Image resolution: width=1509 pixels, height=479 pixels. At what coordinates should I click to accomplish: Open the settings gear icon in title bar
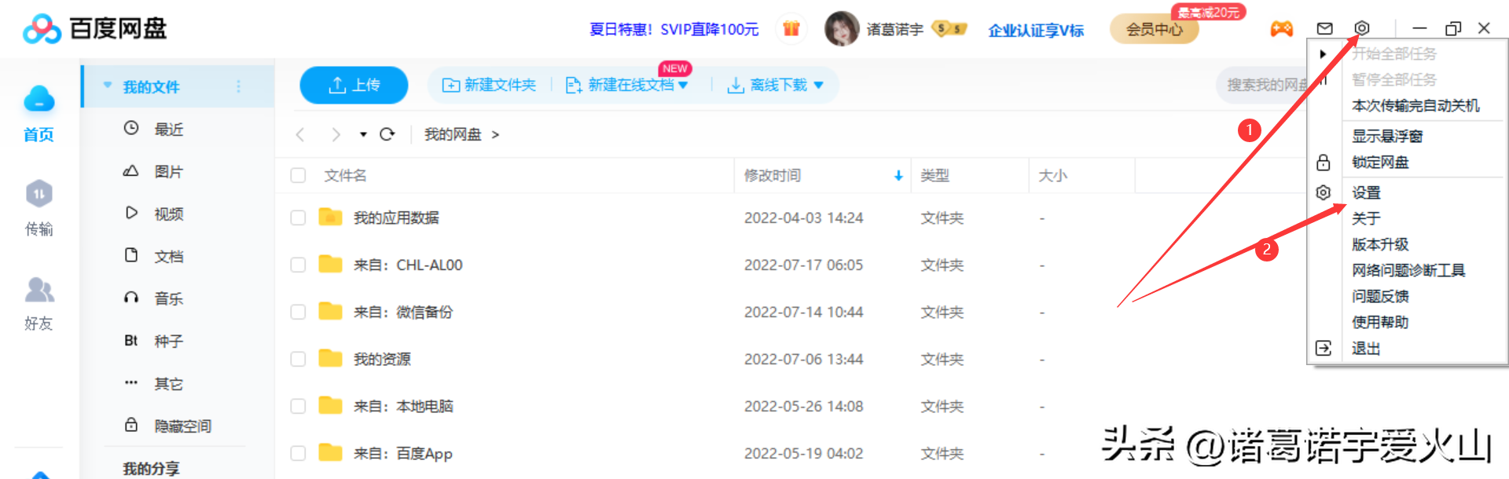(1362, 28)
